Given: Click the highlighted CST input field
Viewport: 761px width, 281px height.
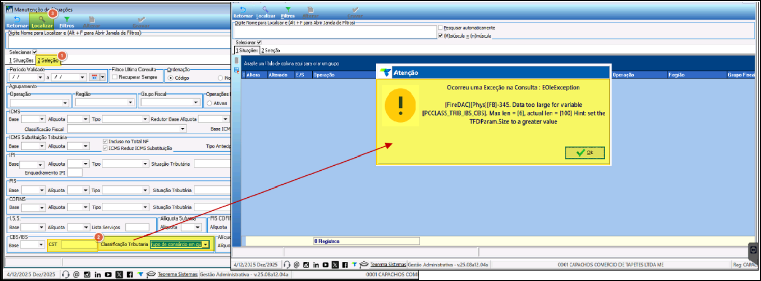Looking at the screenshot, I should click(78, 245).
